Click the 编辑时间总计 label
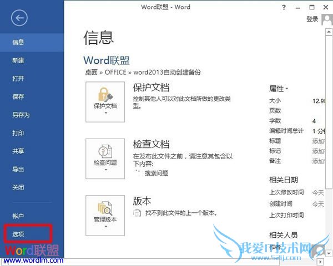333x266 pixels. 286,131
